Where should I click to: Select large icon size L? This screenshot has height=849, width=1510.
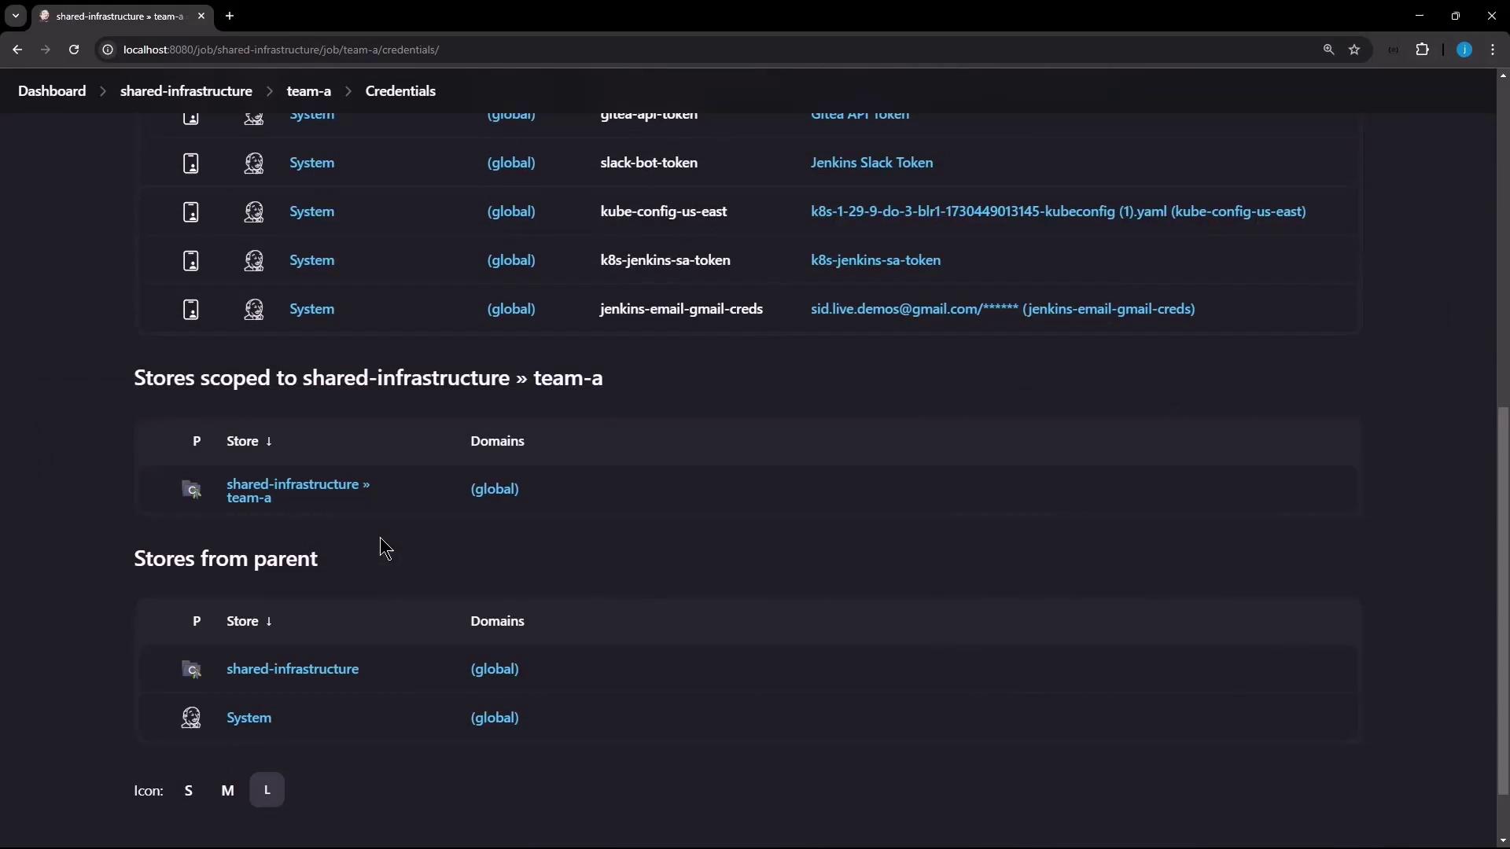(x=267, y=790)
